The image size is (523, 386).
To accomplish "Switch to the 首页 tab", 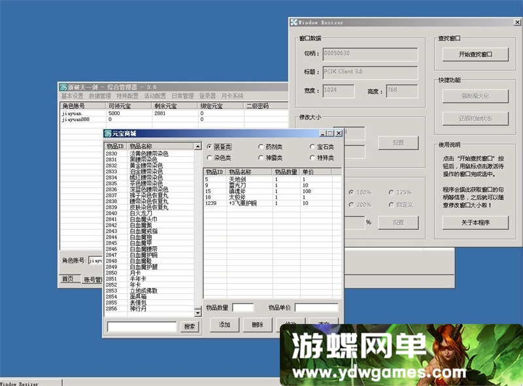I will [67, 279].
